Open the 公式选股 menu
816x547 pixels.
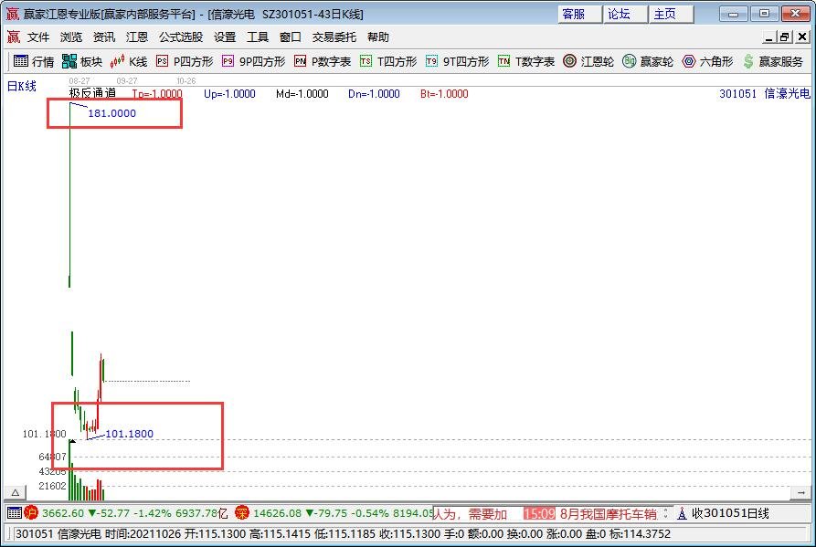click(179, 37)
